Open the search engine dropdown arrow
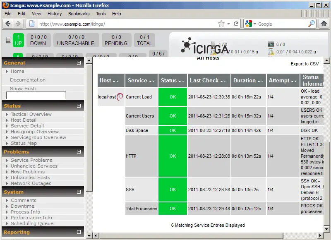This screenshot has width=331, height=240. point(254,24)
